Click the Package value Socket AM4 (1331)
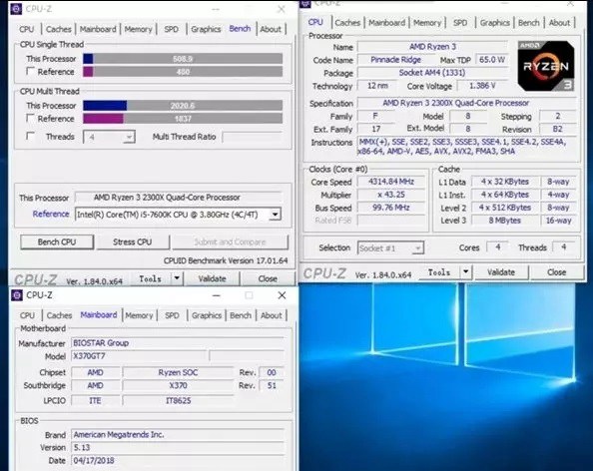 (x=432, y=73)
